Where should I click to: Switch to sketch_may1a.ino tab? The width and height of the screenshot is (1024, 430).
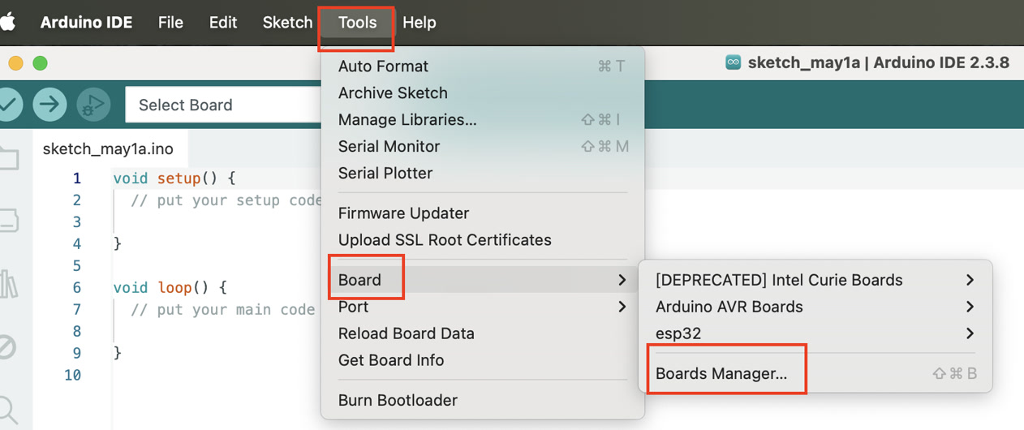pos(108,149)
